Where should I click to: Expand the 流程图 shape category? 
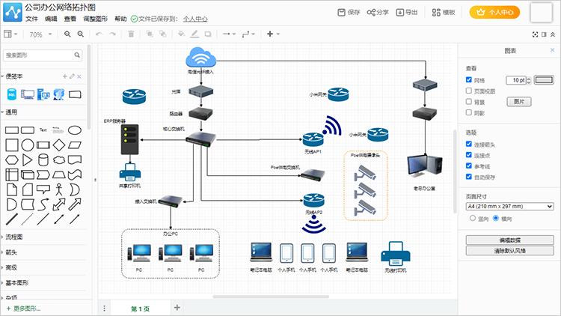15,237
